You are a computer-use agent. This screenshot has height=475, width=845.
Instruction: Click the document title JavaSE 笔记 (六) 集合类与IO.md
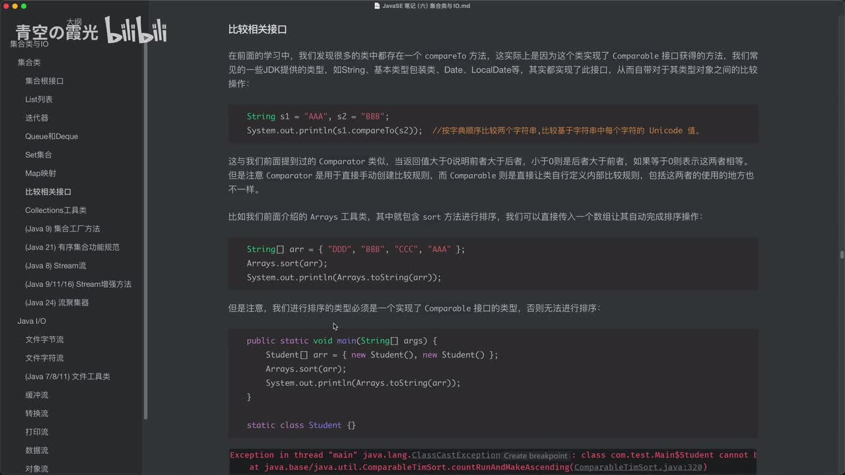pyautogui.click(x=426, y=6)
